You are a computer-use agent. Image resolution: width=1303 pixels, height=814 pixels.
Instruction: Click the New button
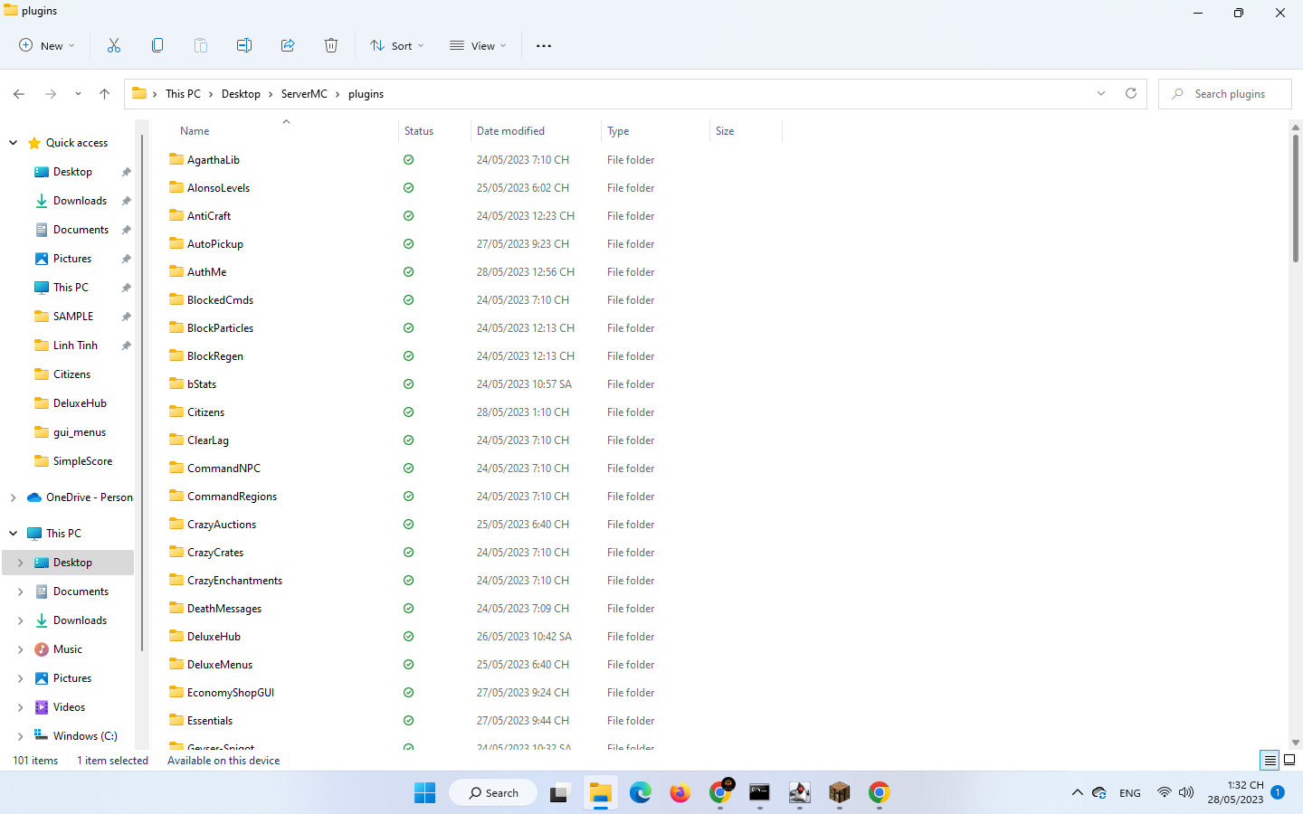coord(47,45)
